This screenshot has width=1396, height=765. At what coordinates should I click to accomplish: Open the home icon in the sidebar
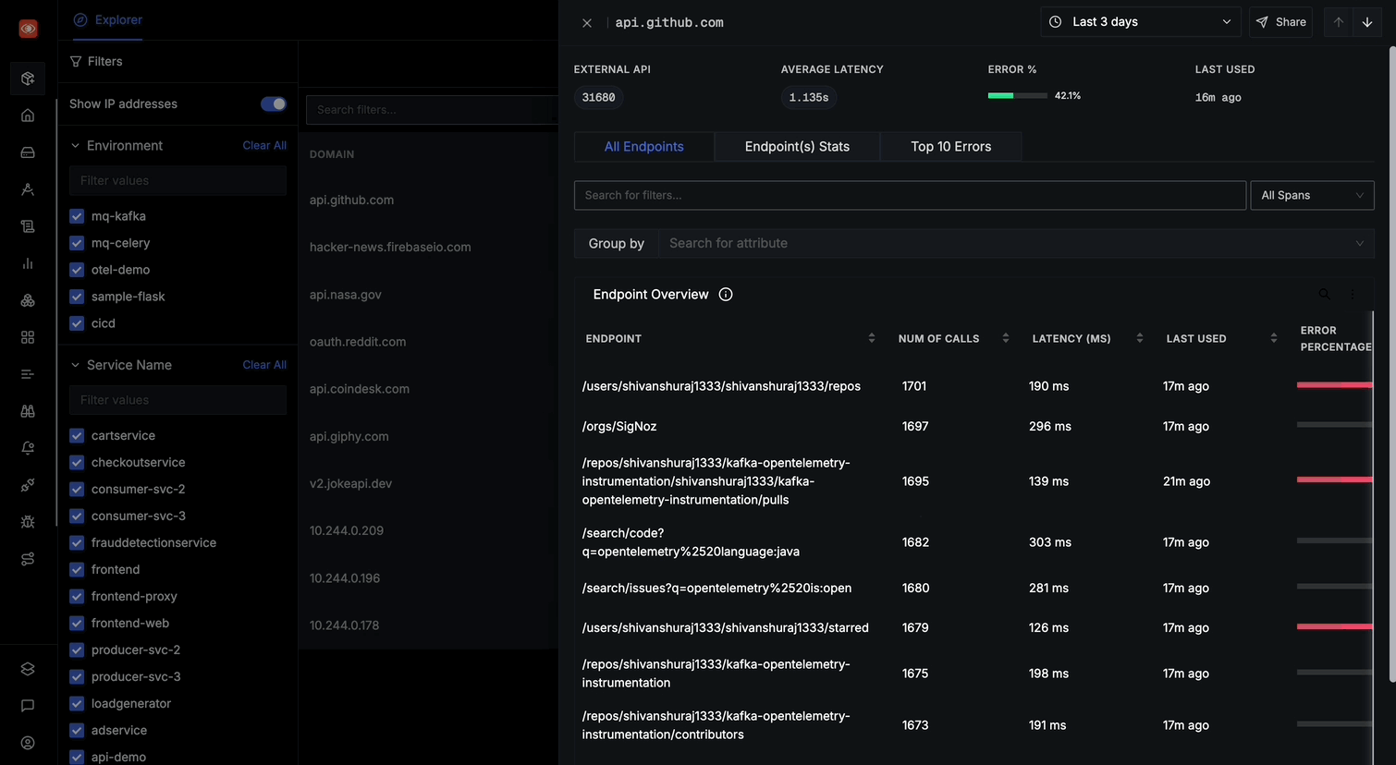(x=28, y=115)
